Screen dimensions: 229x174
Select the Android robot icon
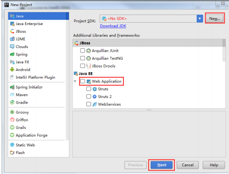(12, 70)
